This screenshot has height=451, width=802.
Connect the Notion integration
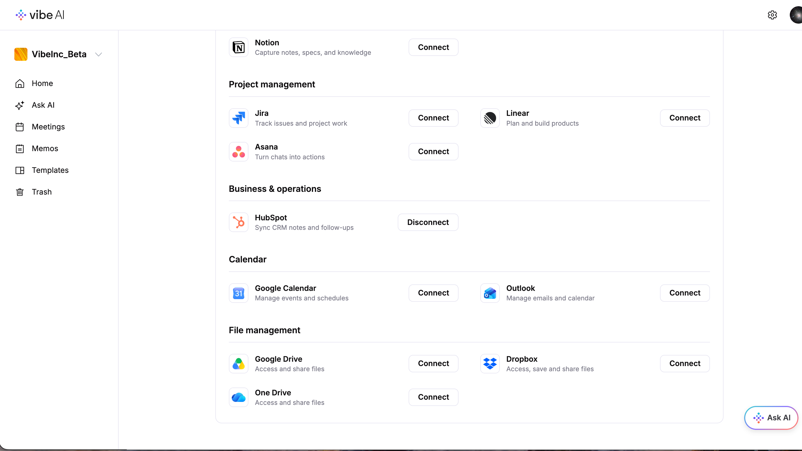point(433,47)
